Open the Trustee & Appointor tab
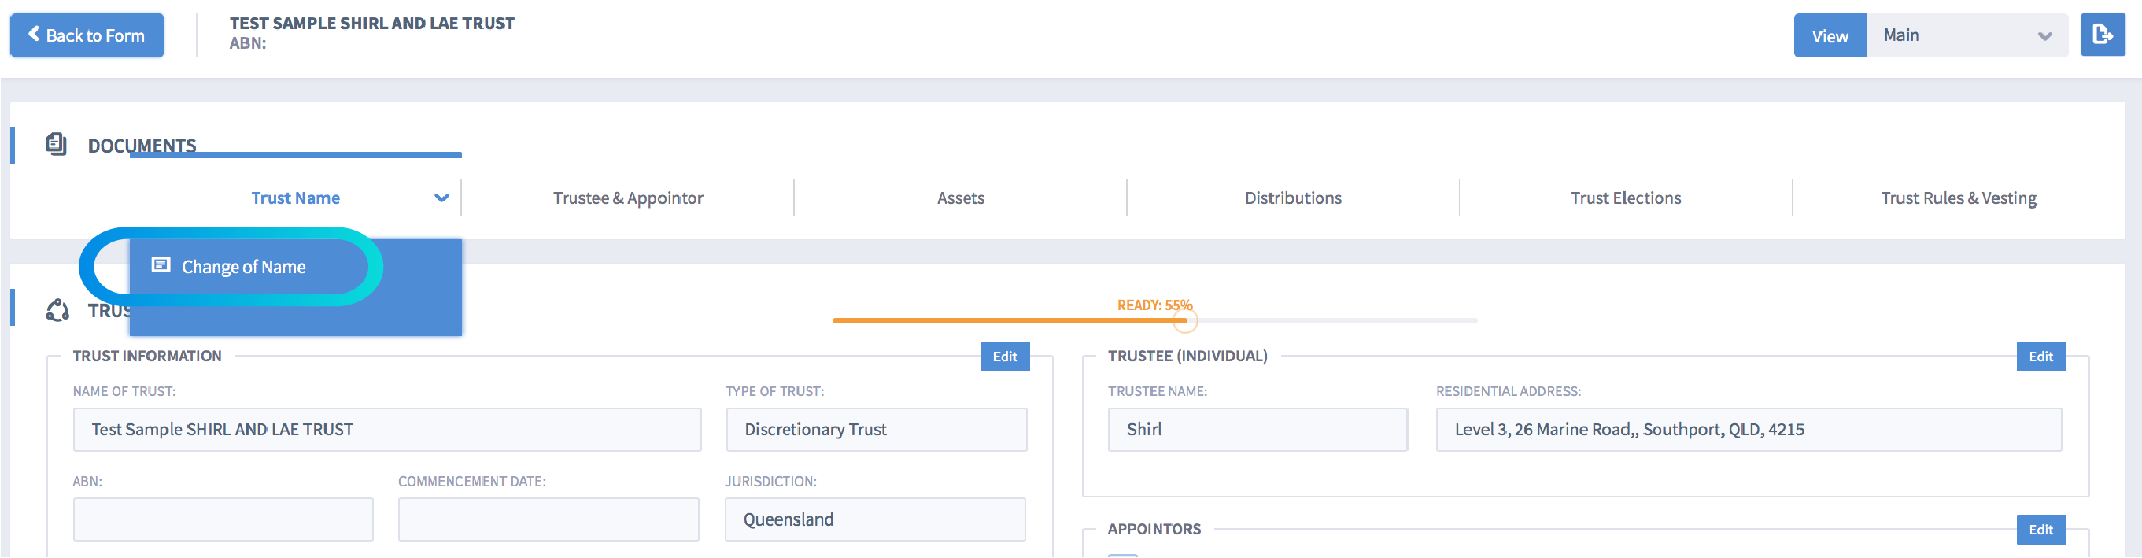The height and width of the screenshot is (558, 2142). click(x=628, y=198)
